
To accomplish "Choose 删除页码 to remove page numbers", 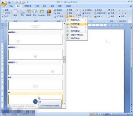I will coord(77,38).
